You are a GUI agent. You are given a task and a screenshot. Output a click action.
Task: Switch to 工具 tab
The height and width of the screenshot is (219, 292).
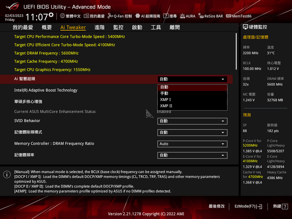click(156, 27)
